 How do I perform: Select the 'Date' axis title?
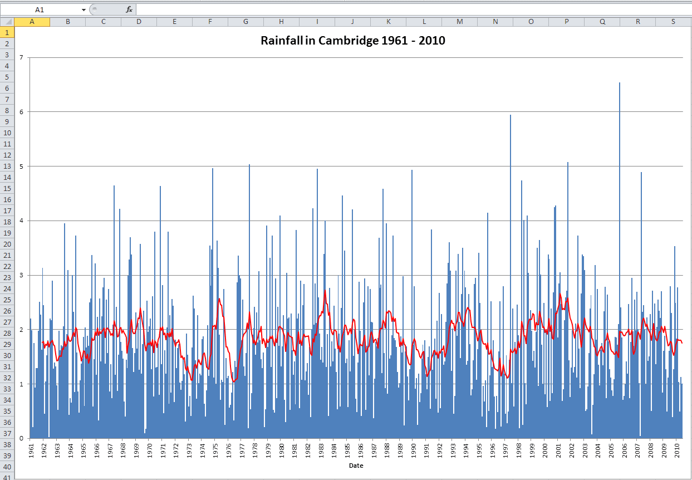coord(356,466)
